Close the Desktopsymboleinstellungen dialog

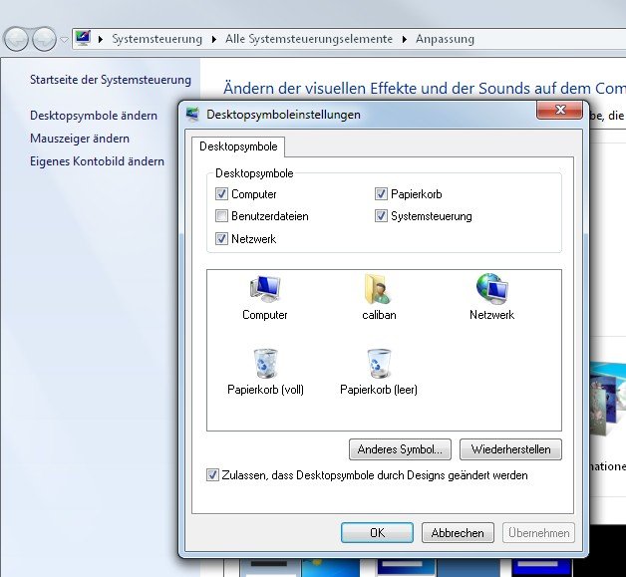(559, 110)
